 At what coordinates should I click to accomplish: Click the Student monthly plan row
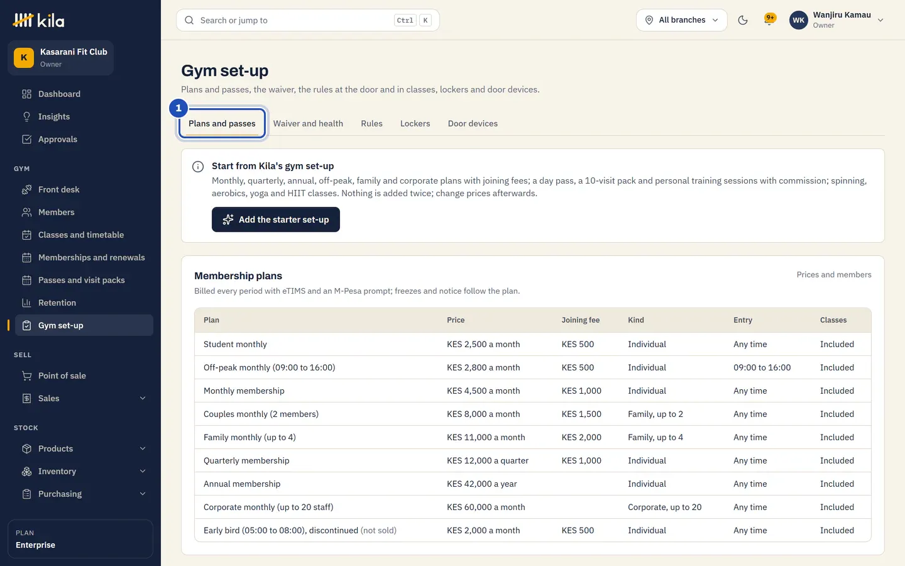coord(533,344)
